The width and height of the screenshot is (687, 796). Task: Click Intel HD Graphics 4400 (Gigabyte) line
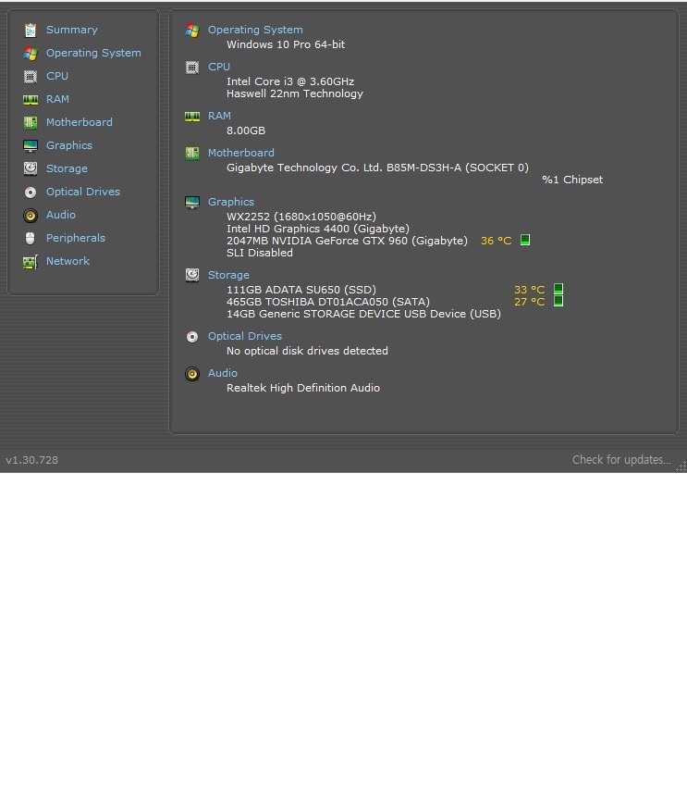click(x=318, y=229)
